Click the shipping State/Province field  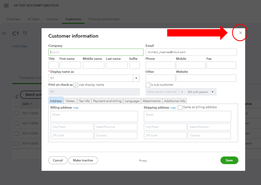pos(209,127)
